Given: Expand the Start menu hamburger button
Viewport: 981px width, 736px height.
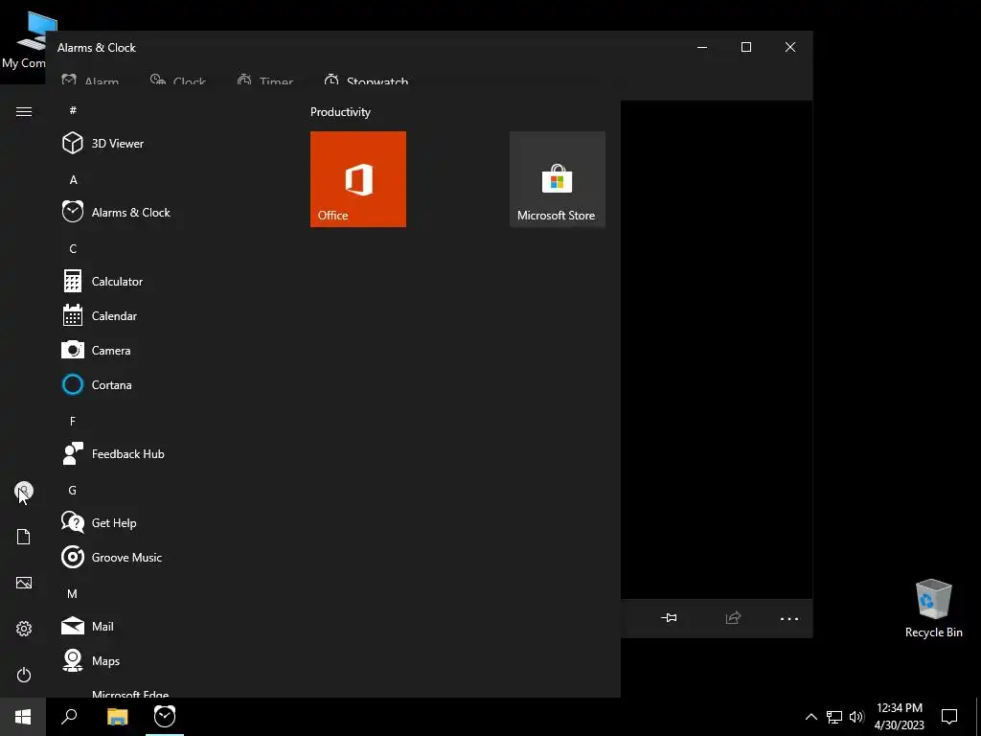Looking at the screenshot, I should pos(24,111).
